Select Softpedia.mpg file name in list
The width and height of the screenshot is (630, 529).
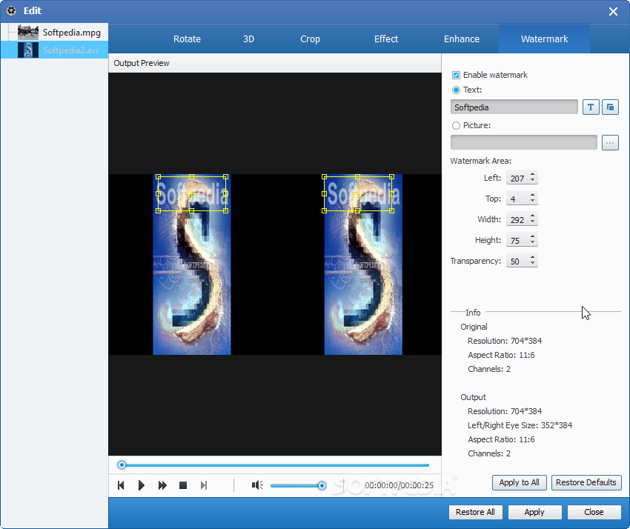click(x=72, y=33)
